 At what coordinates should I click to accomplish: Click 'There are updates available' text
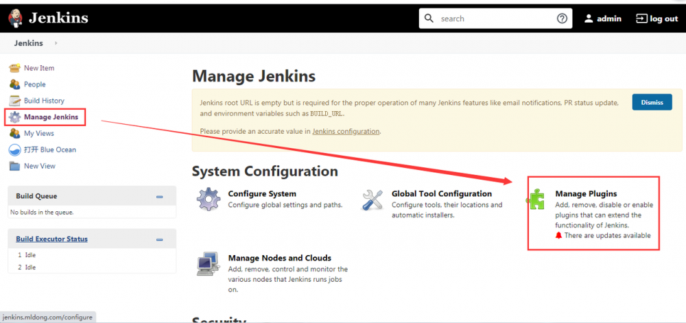coord(607,236)
